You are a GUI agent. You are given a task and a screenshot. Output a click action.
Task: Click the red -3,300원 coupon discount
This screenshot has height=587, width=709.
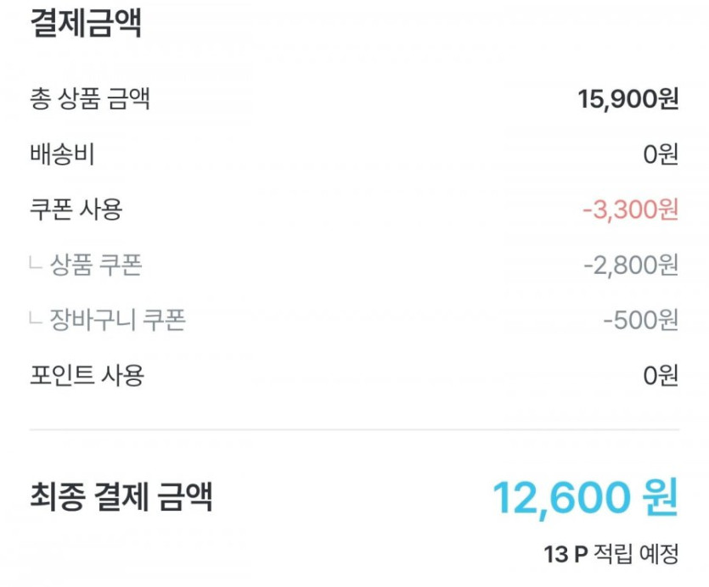click(x=630, y=210)
